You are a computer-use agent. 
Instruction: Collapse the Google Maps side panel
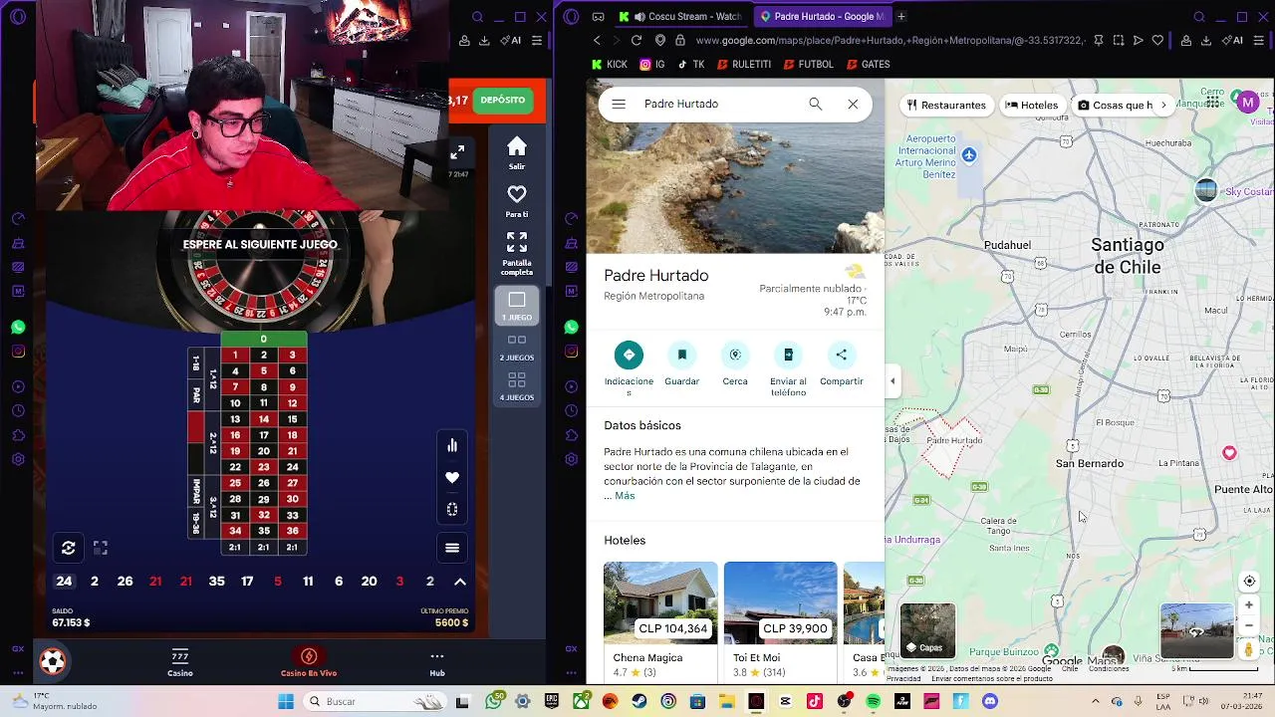click(892, 381)
